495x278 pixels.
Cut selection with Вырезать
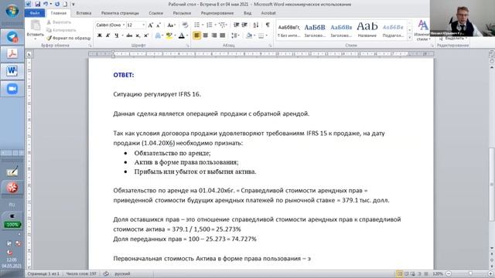(59, 22)
